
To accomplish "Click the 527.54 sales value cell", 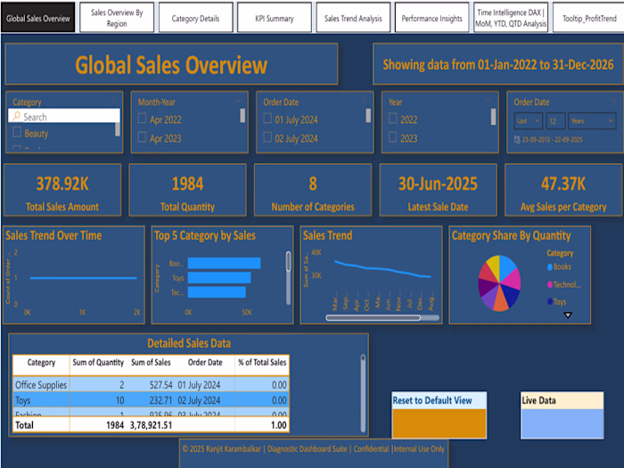I will point(160,385).
